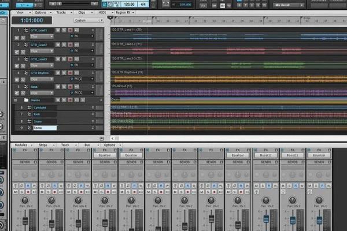Open the View menu in Track view

pos(21,13)
